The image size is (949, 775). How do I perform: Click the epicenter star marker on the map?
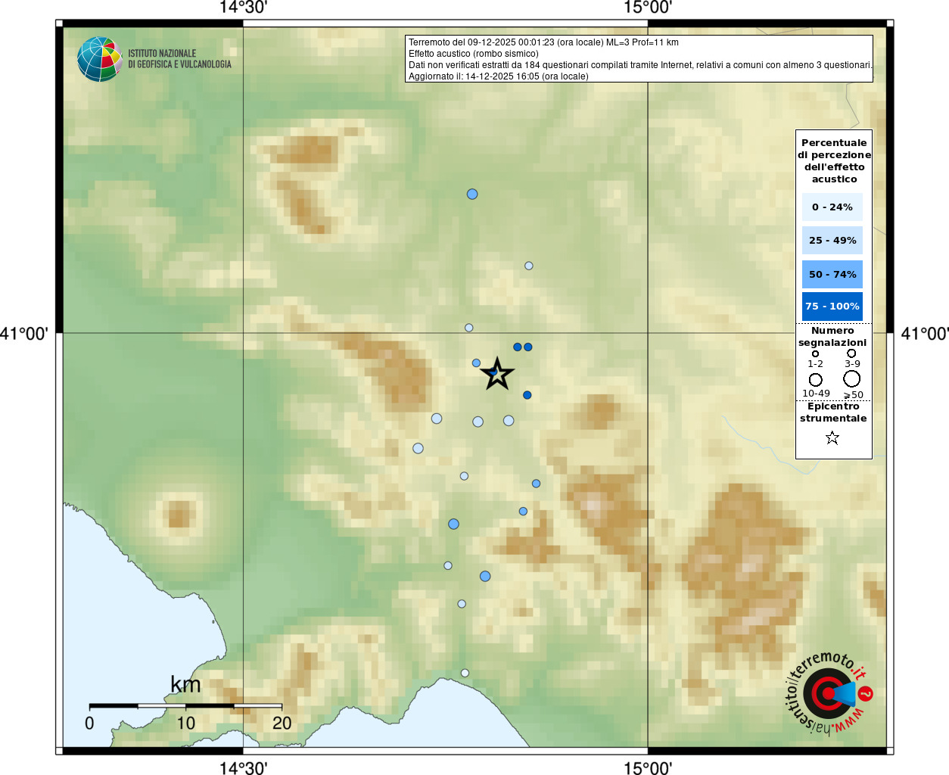(497, 374)
